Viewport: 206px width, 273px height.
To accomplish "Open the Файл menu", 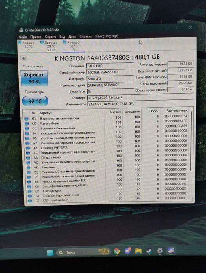I will [23, 37].
